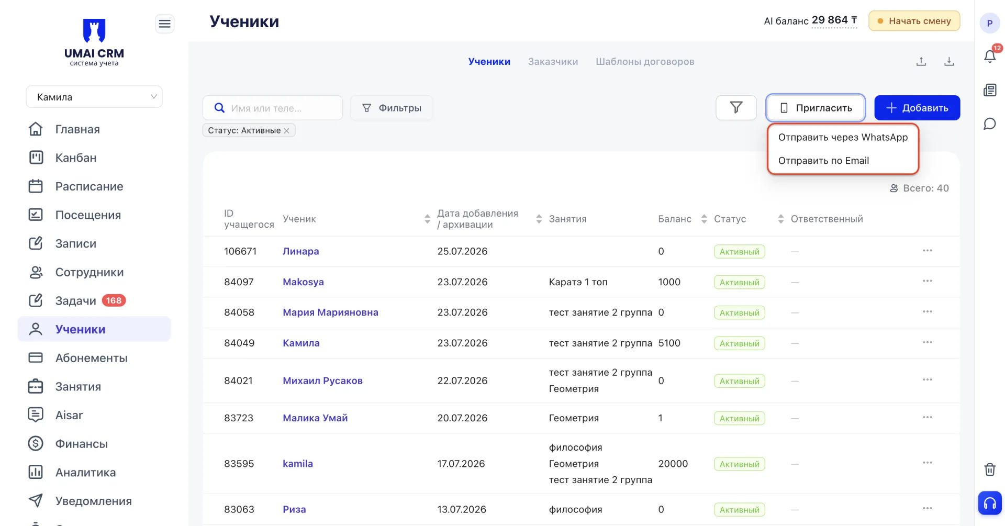The image size is (1005, 526).
Task: Click Активный status badge for Линара
Action: pos(739,252)
